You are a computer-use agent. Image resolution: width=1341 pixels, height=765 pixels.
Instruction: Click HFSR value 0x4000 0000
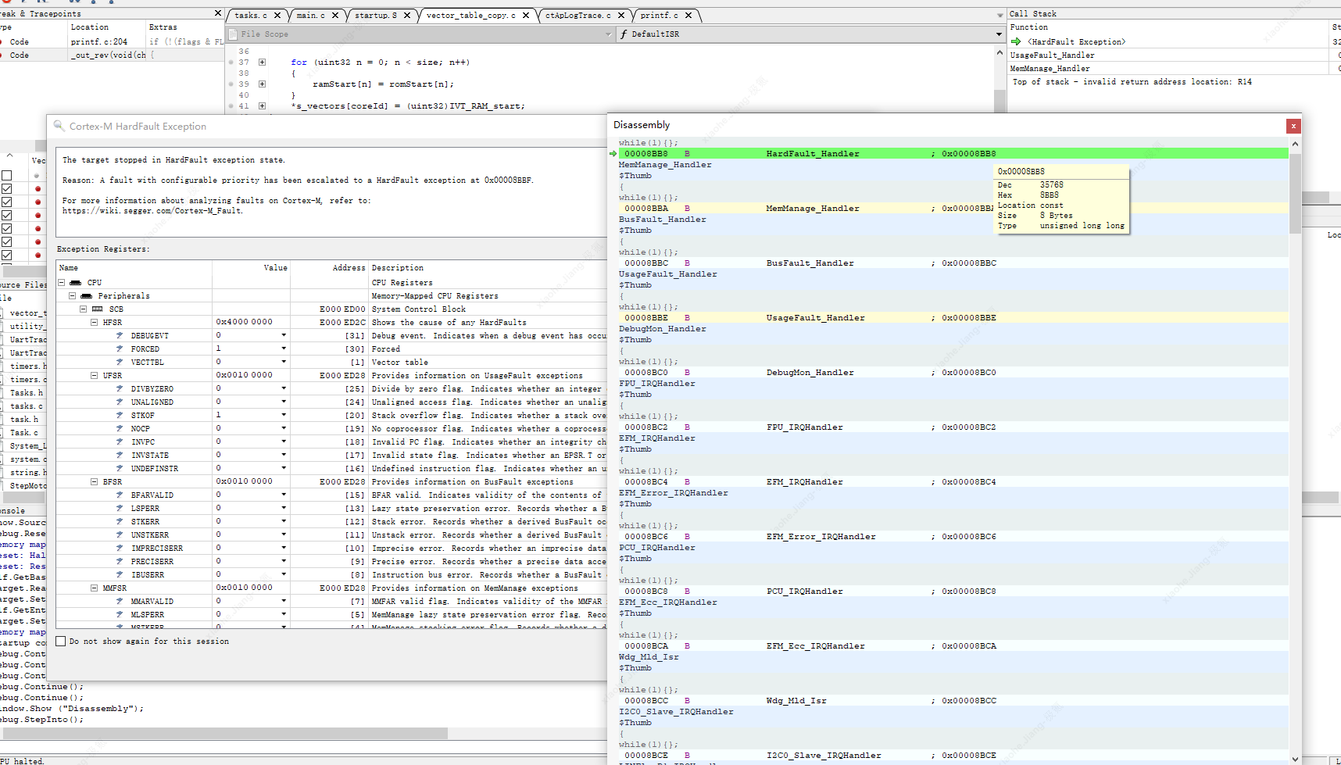tap(244, 322)
